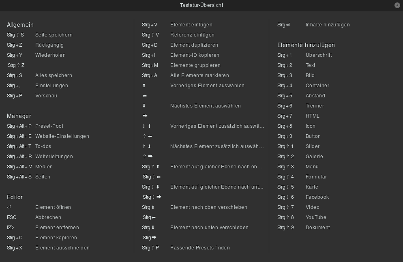
Task: Click 'Passende Presets finden' entry
Action: [200, 248]
